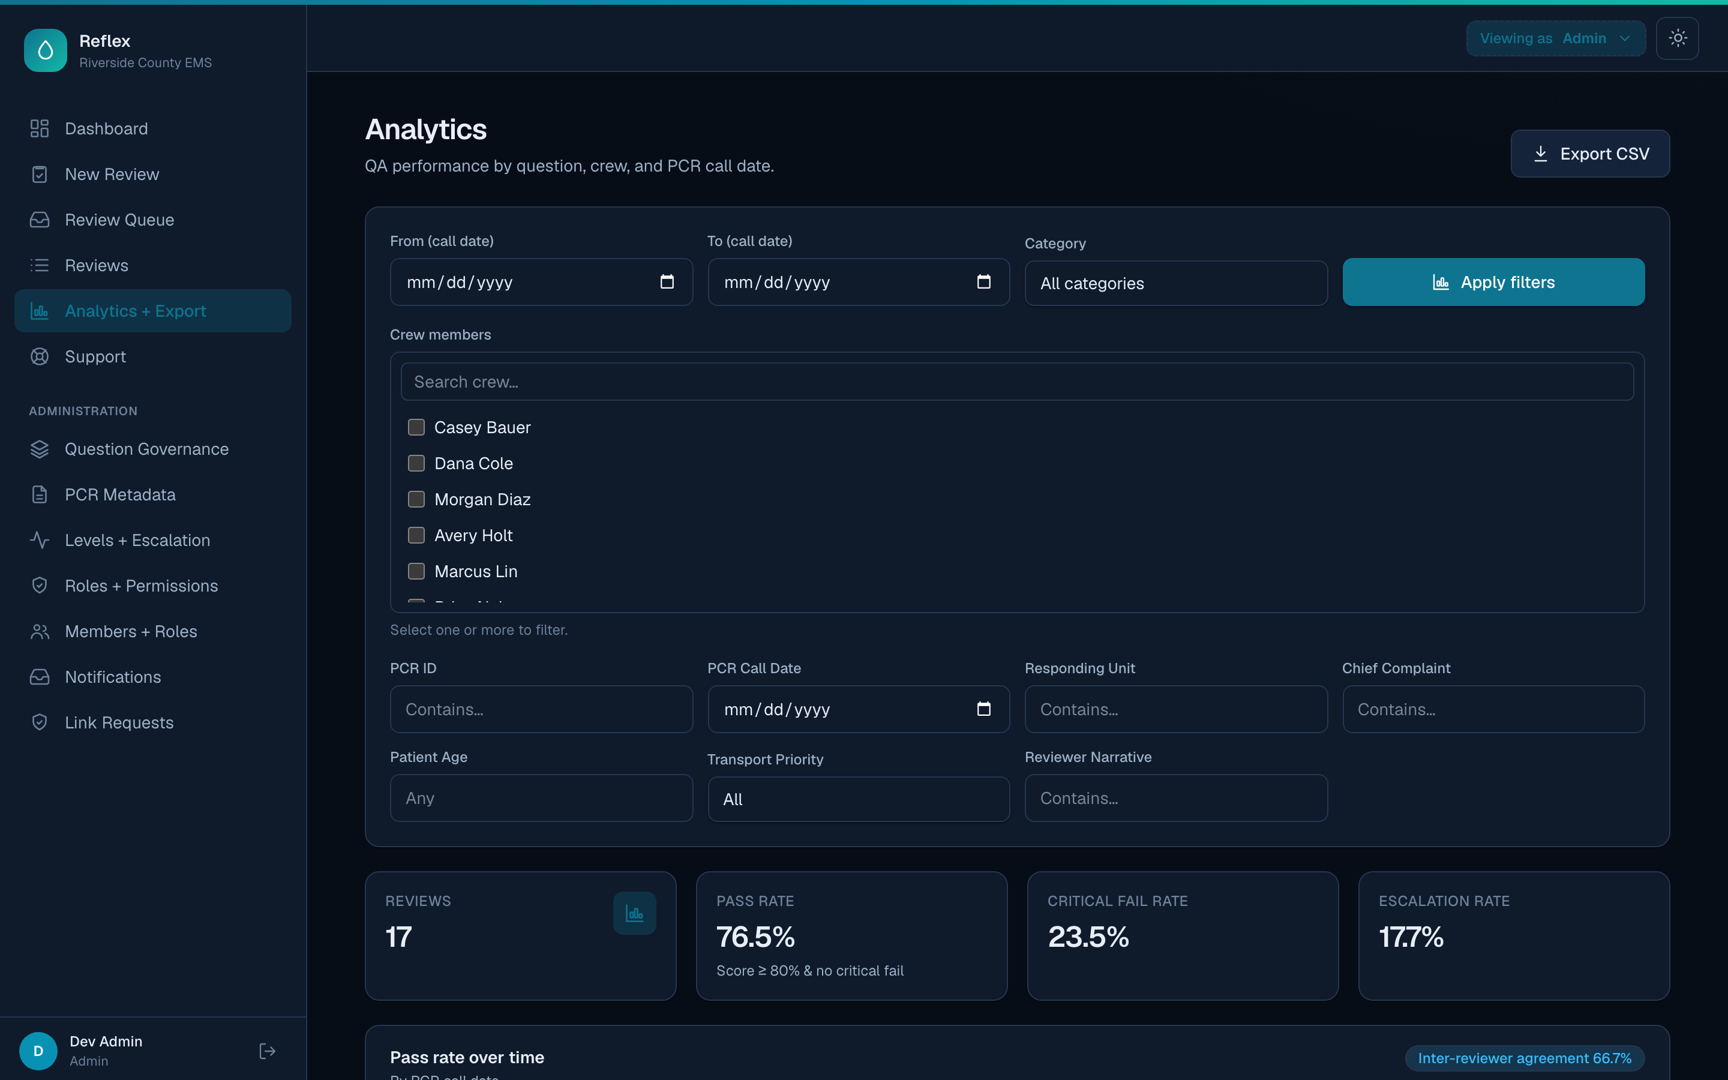Click the Patient Age Any field

(541, 798)
